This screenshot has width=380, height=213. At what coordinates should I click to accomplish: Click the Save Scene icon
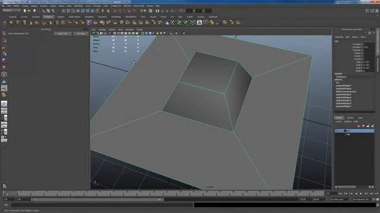[34, 11]
